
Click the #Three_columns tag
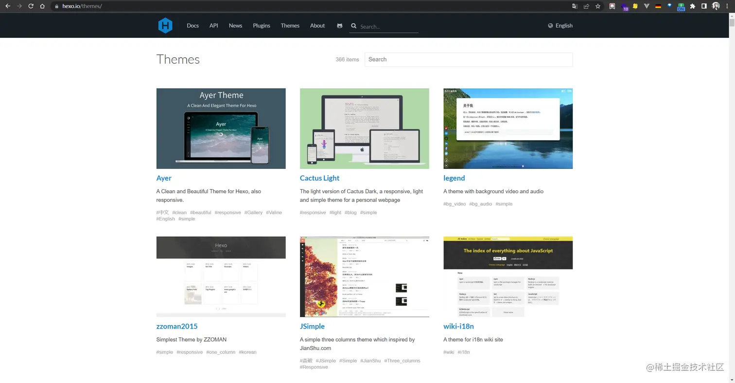(402, 361)
